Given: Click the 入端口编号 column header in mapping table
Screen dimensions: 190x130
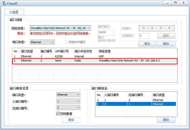Looking at the screenshot, I should click(x=115, y=95).
